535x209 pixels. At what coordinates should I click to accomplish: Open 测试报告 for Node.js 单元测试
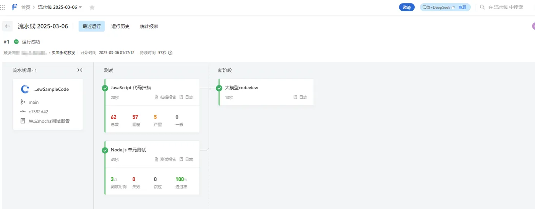[x=165, y=159]
